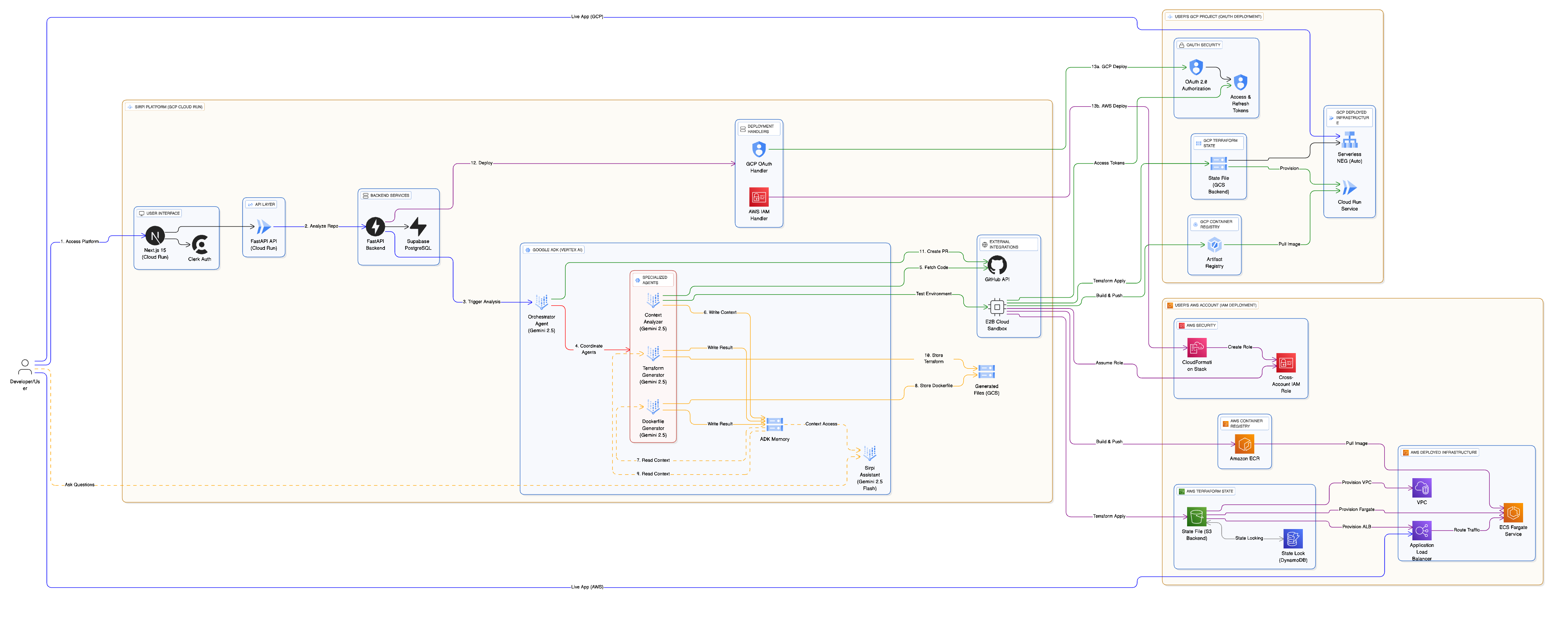Select the 'Live App (GCP)' edge label
1553x618 pixels.
coord(587,17)
